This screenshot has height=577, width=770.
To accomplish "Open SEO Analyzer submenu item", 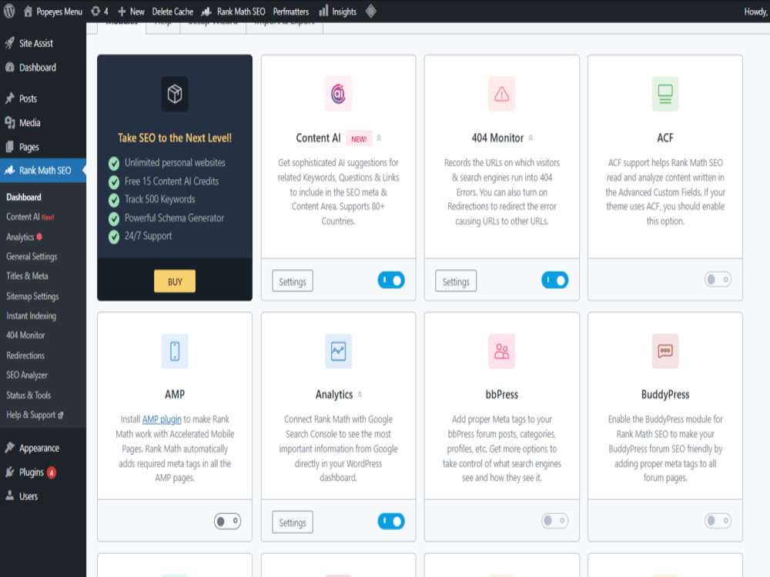I will (x=26, y=375).
